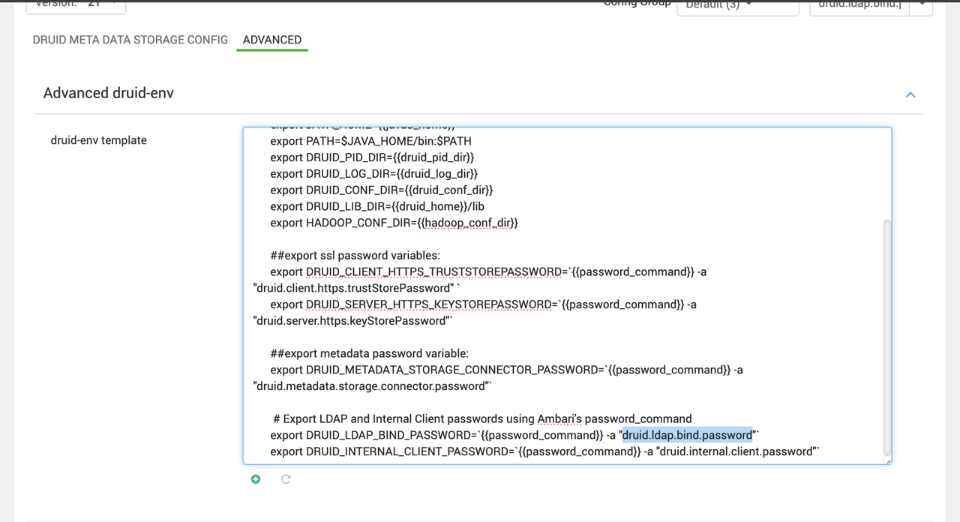This screenshot has height=522, width=960.
Task: Click the grey undo arrow icon below the template
Action: [x=286, y=479]
